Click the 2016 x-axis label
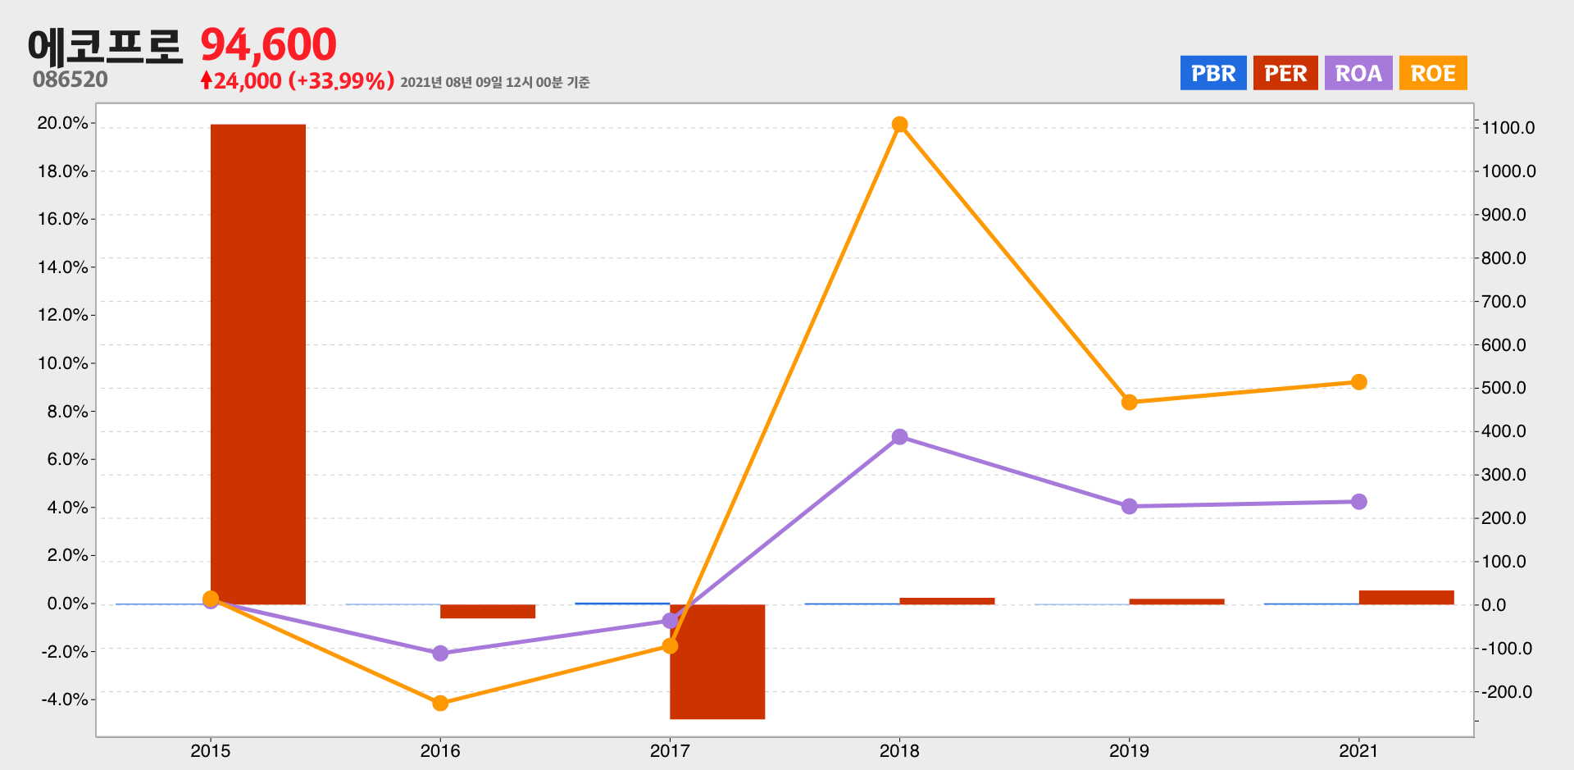 click(440, 750)
